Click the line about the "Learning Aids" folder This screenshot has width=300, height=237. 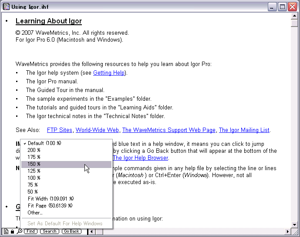coord(100,107)
